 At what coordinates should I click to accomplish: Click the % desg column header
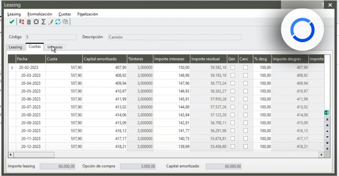coord(262,59)
